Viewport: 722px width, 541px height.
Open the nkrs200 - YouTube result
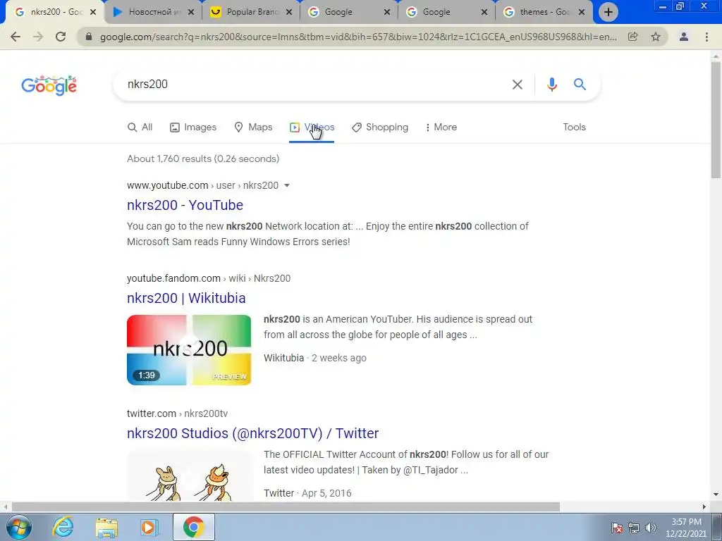[185, 205]
